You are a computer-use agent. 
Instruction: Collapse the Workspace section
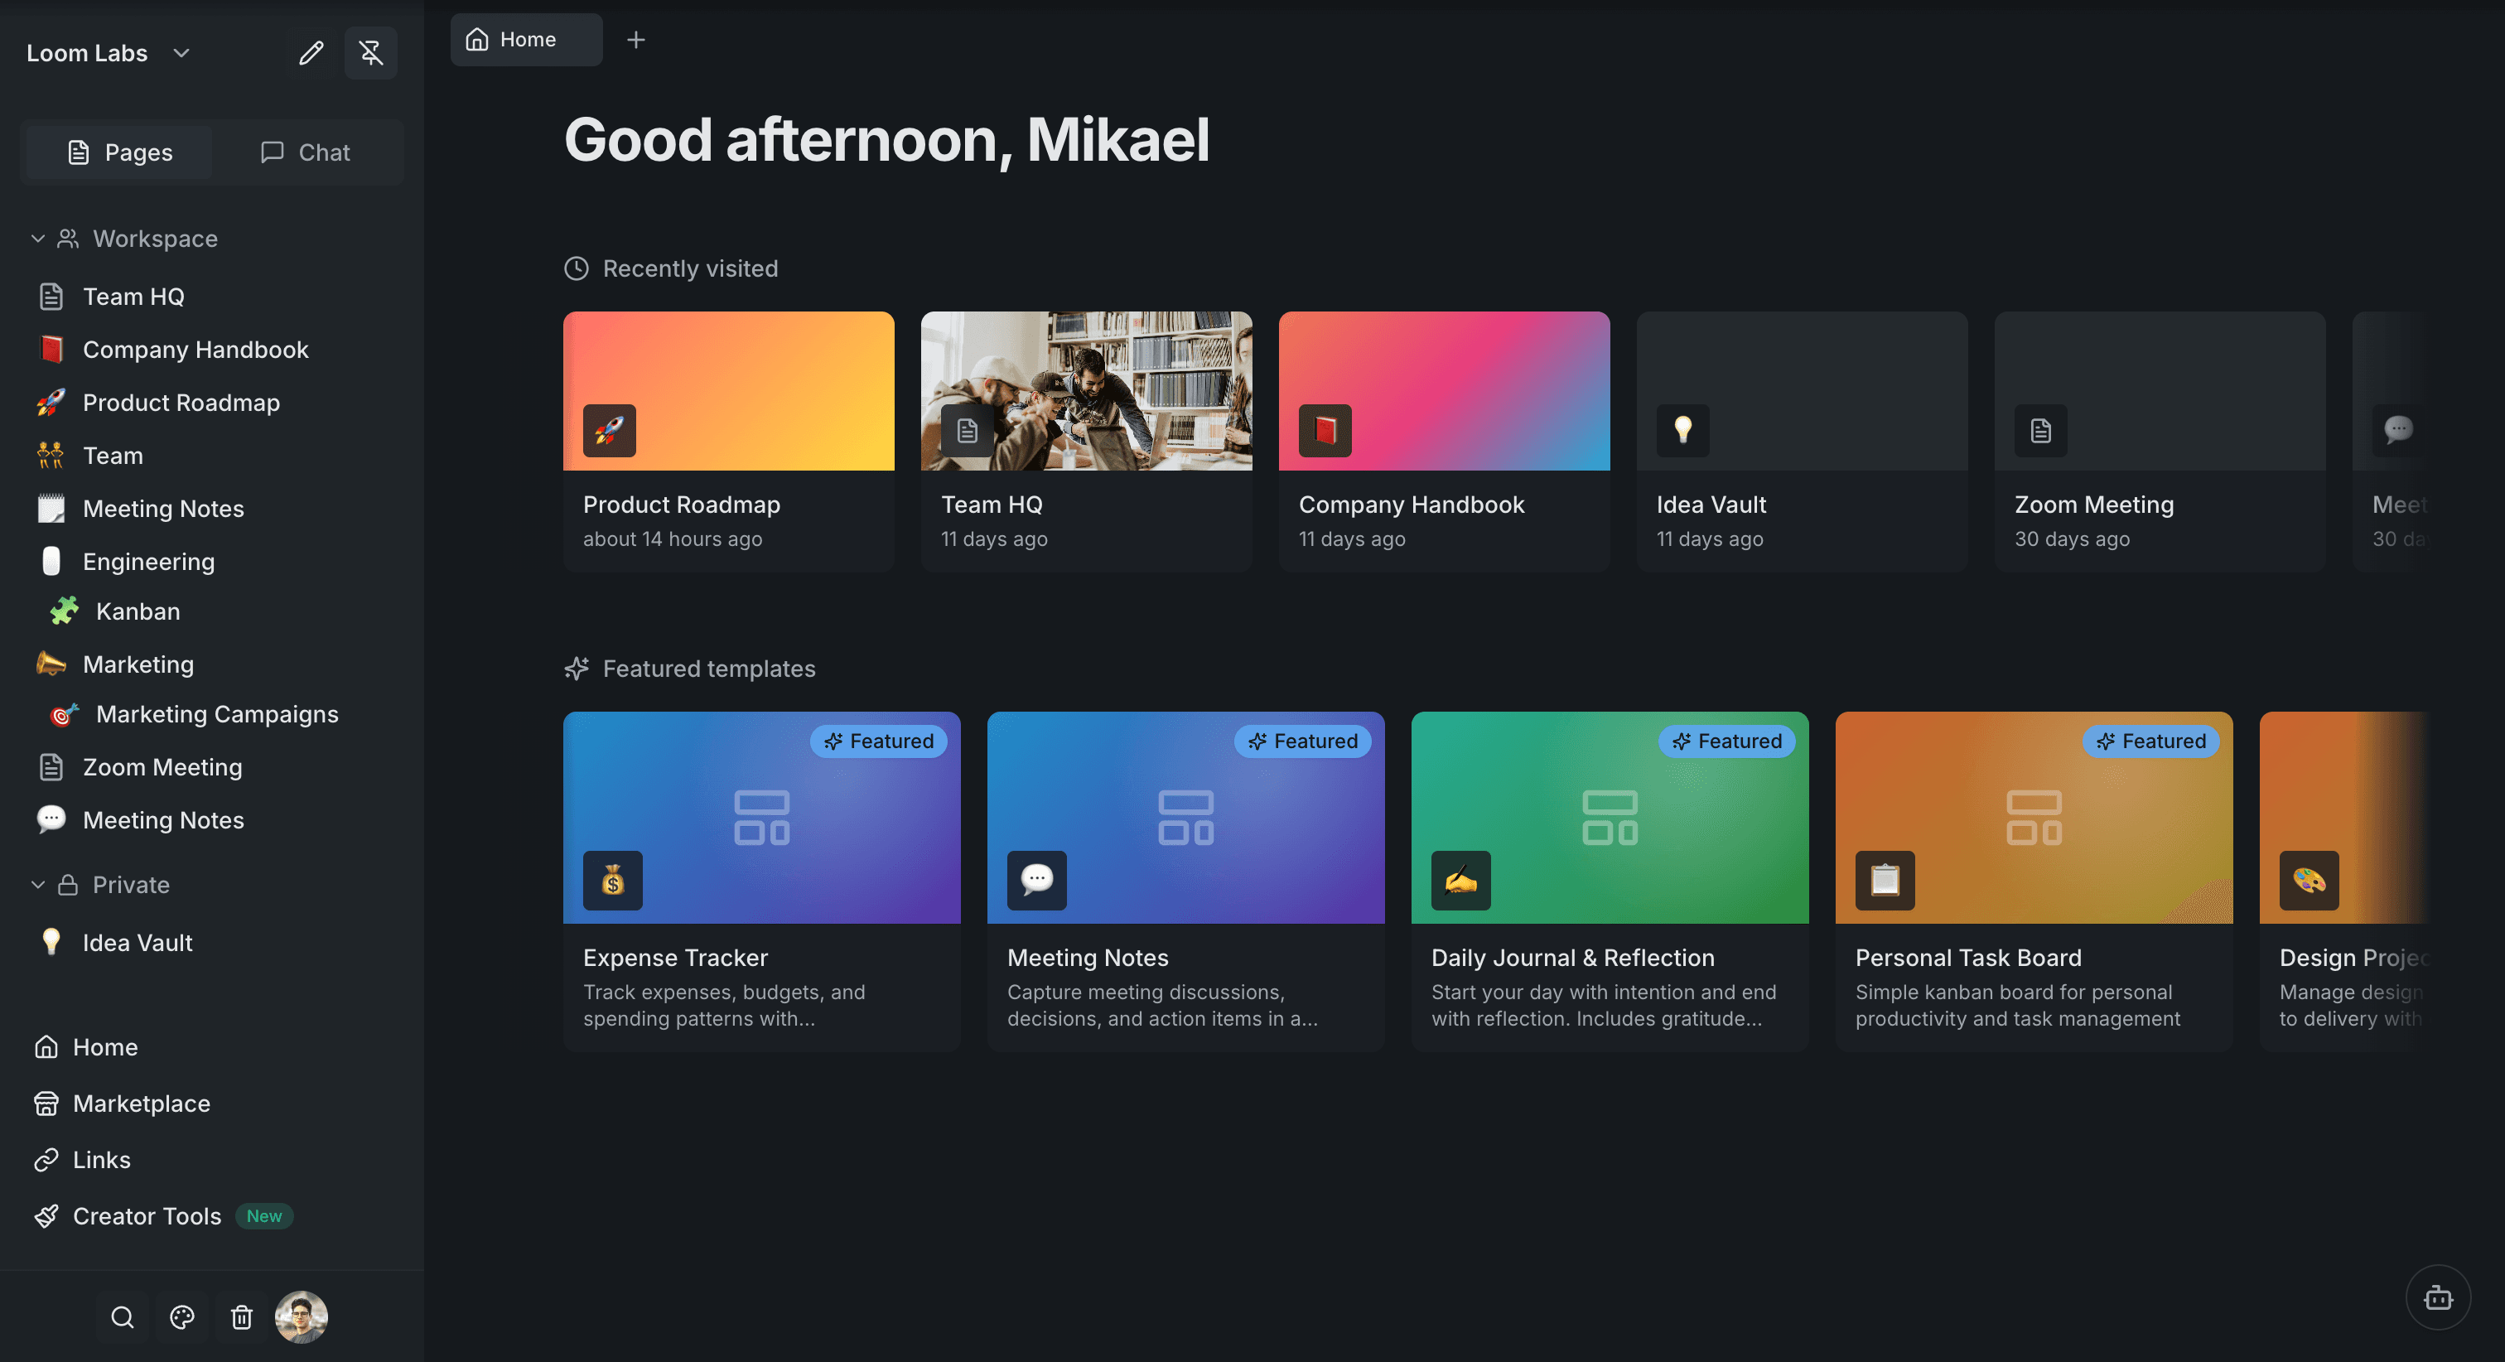(37, 239)
